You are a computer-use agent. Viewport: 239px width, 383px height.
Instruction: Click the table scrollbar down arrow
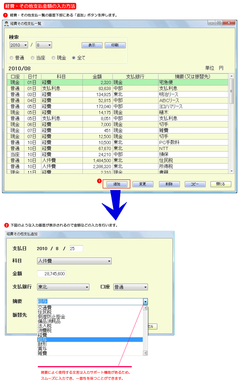pyautogui.click(x=231, y=171)
